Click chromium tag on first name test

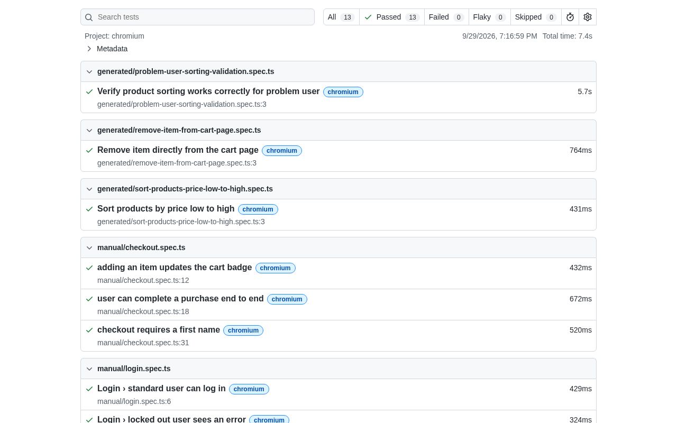coord(243,330)
